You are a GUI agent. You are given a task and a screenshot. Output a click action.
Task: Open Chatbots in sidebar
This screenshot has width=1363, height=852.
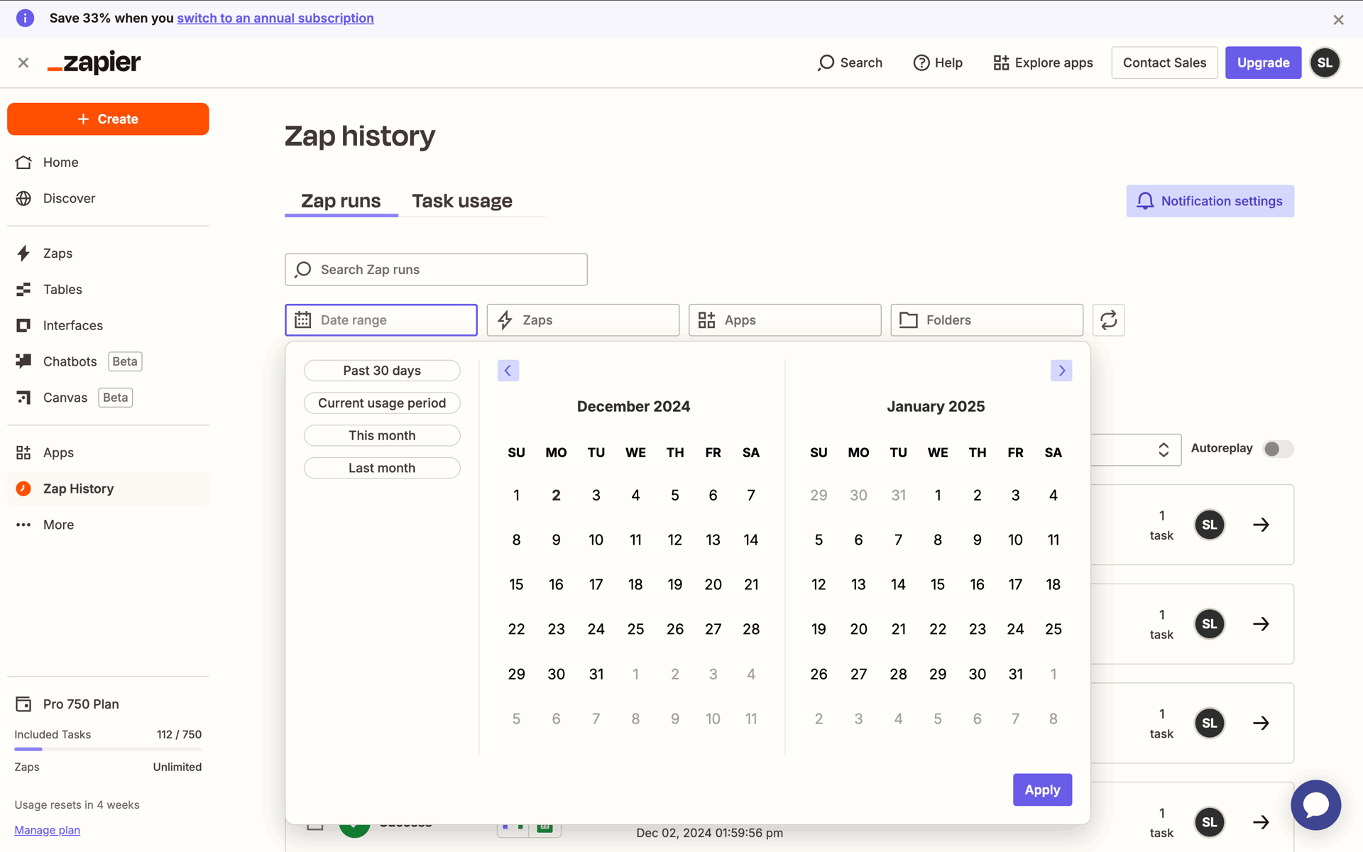(x=108, y=361)
